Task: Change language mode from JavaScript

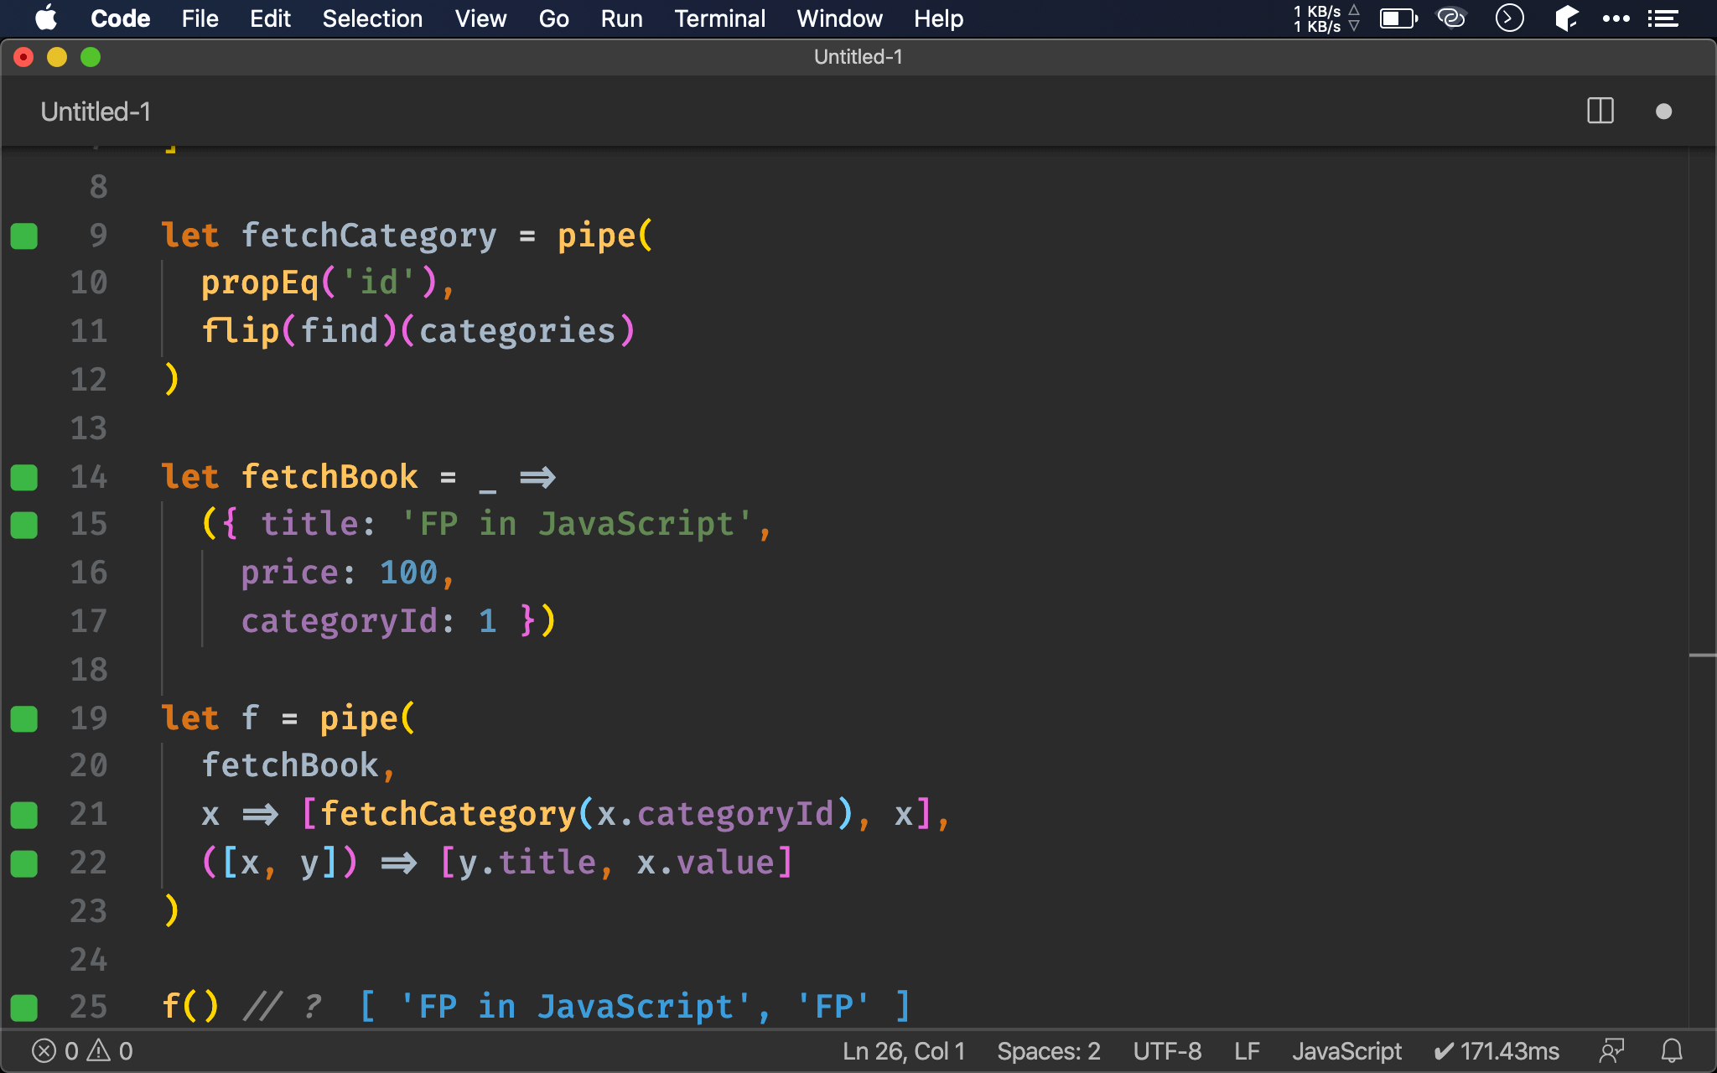Action: 1346,1051
